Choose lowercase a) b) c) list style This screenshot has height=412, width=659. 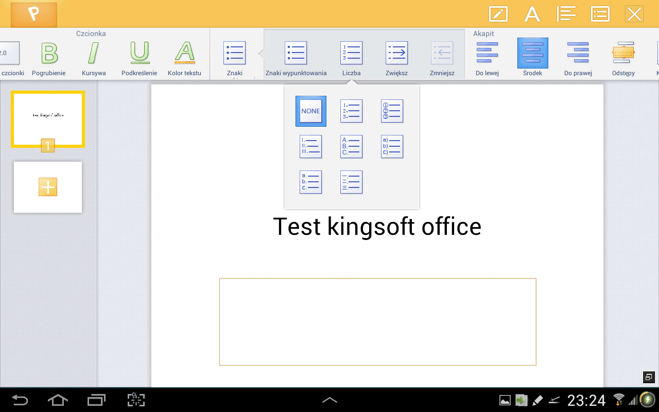392,147
